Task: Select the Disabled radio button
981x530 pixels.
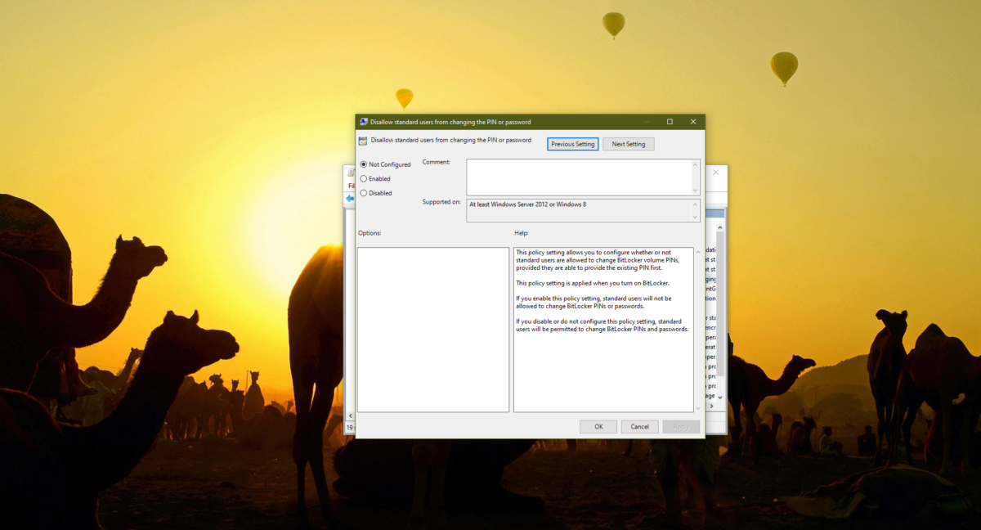Action: 364,193
